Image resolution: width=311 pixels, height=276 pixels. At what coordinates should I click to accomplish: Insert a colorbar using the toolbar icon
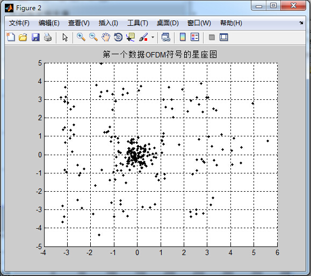(183, 37)
